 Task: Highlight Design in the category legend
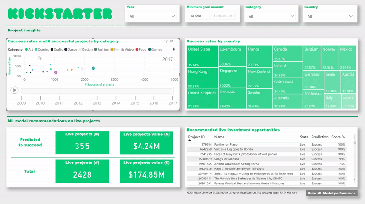tap(86, 50)
